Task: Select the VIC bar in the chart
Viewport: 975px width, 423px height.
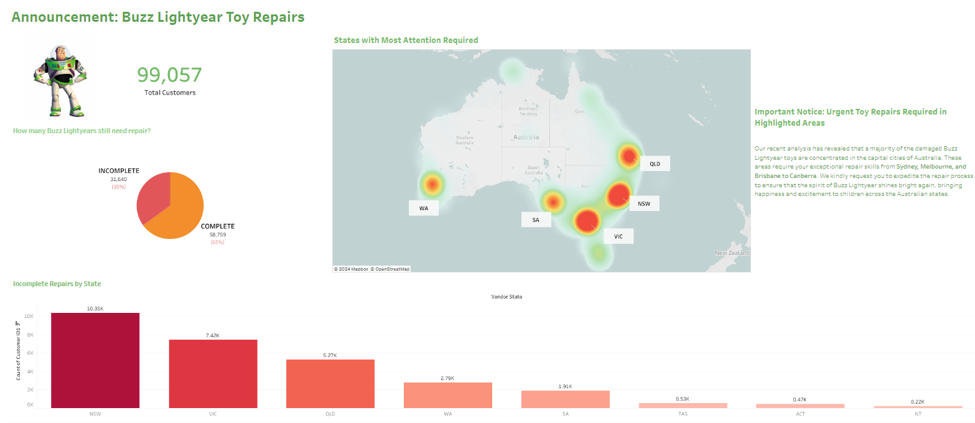Action: [x=213, y=374]
